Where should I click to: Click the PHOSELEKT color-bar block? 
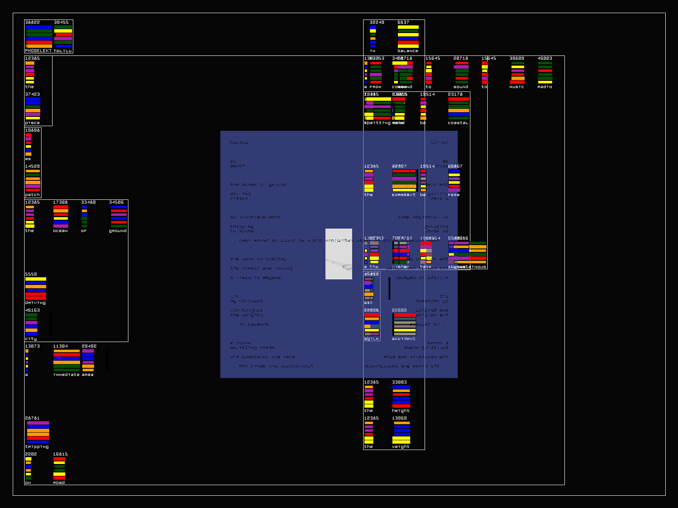coord(39,36)
